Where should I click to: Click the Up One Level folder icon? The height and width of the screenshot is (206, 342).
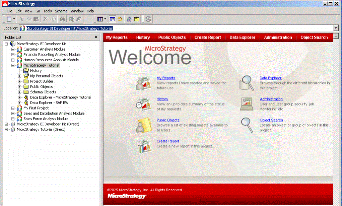(137, 19)
